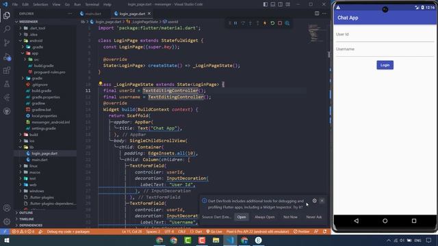This screenshot has height=246, width=438.
Task: Open the Accounts menu icon
Action: click(x=7, y=208)
